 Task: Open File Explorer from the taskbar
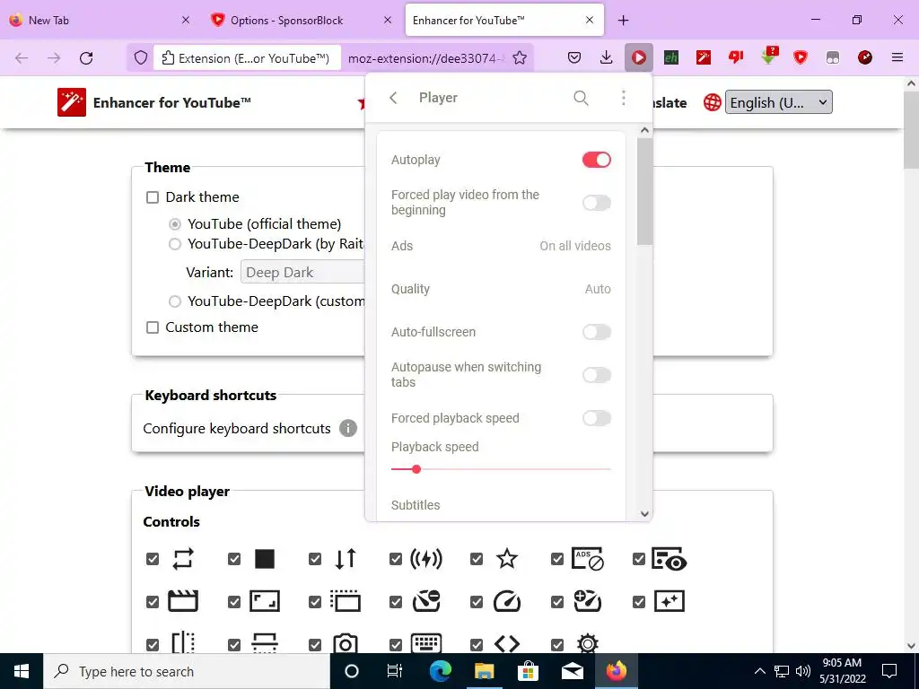click(x=484, y=671)
